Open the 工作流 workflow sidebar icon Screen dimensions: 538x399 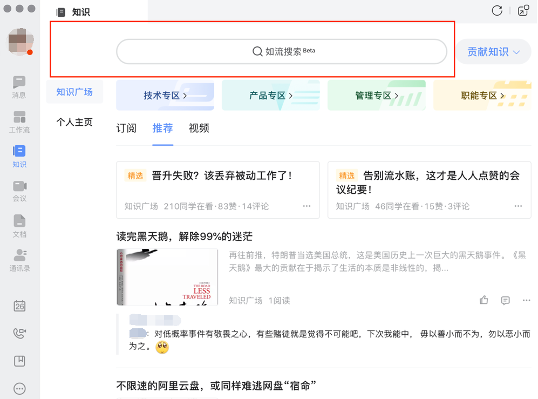click(x=19, y=122)
